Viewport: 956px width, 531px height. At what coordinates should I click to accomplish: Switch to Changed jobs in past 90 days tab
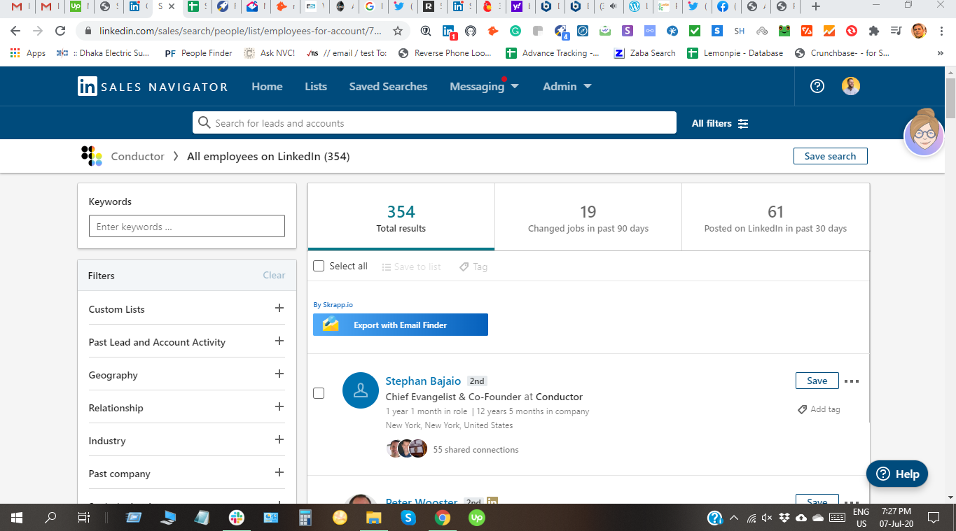coord(588,218)
